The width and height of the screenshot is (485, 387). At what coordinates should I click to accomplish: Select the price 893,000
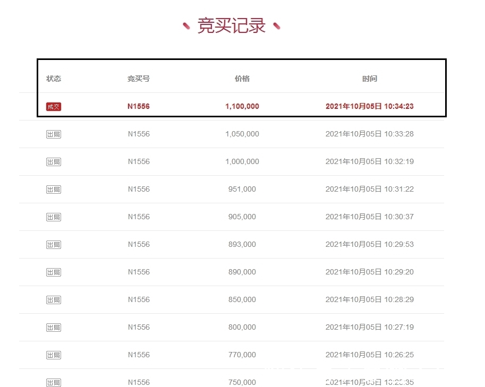tap(242, 244)
